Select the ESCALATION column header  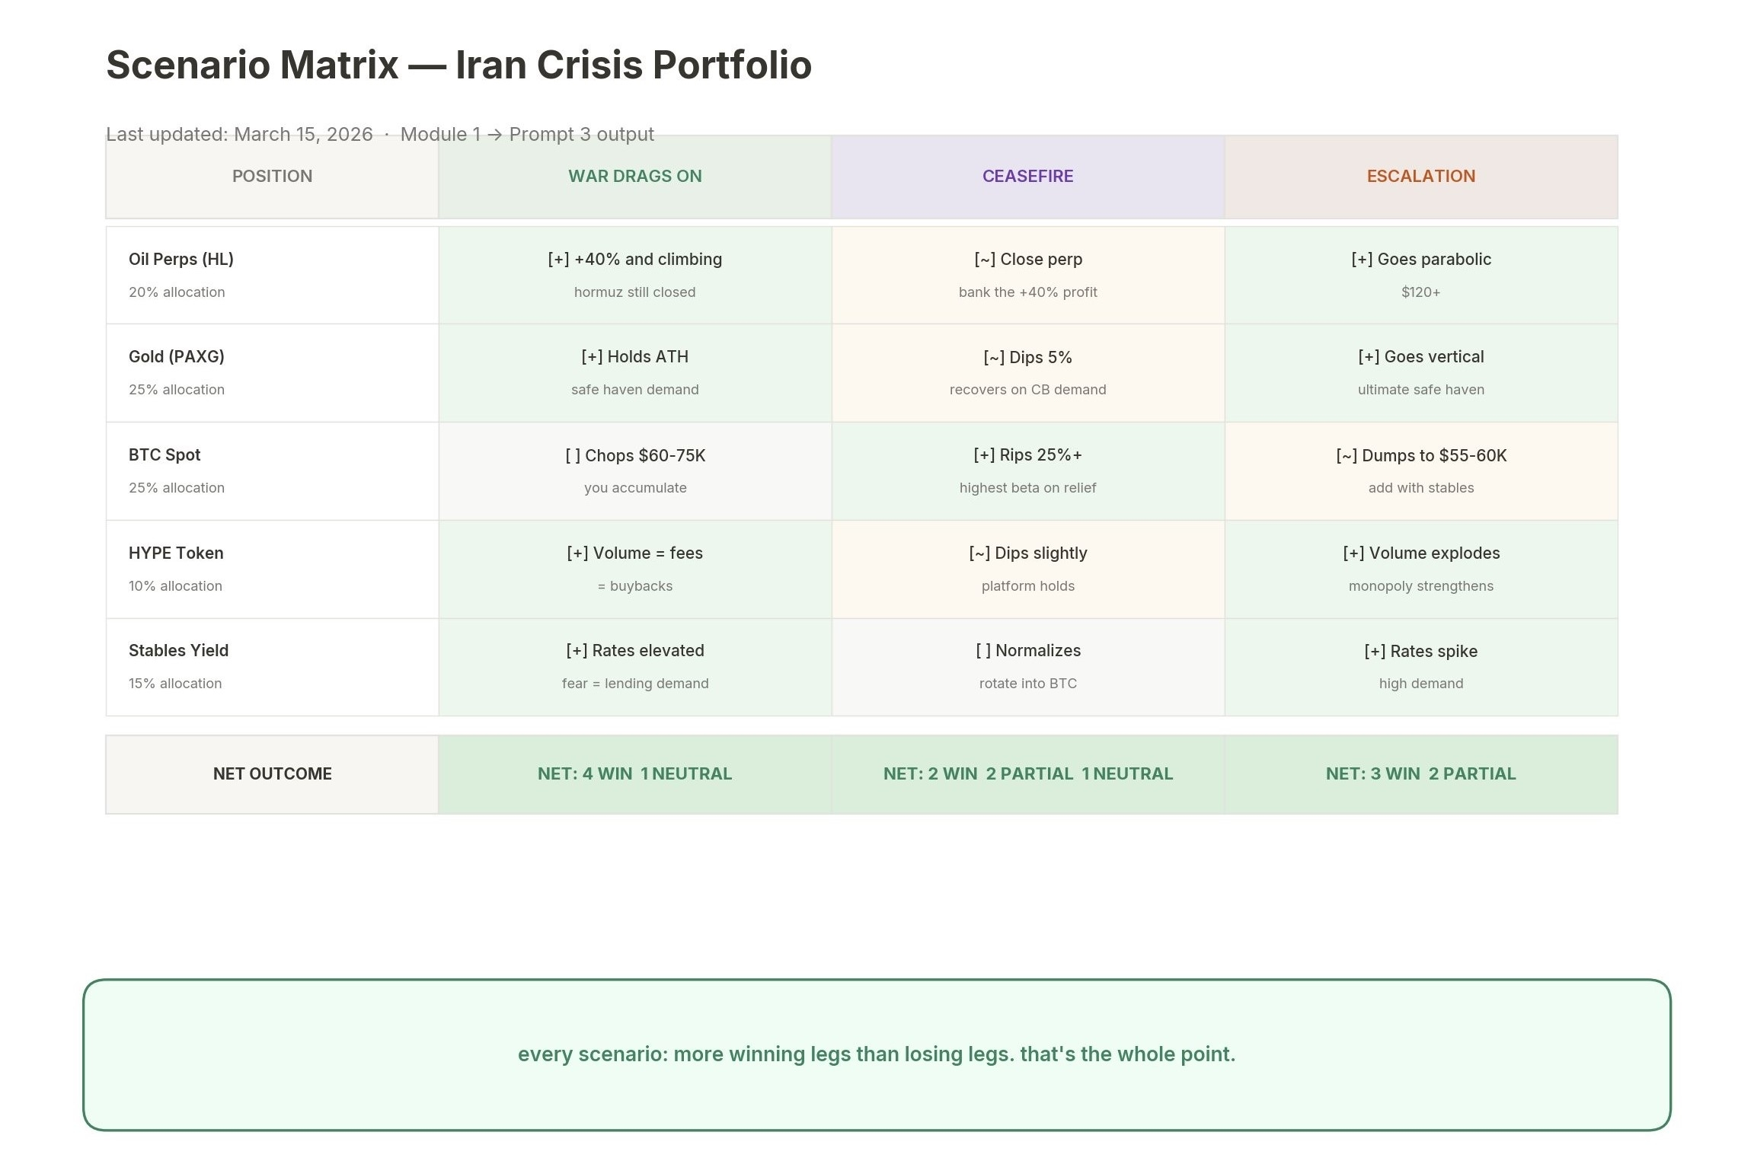click(1420, 177)
